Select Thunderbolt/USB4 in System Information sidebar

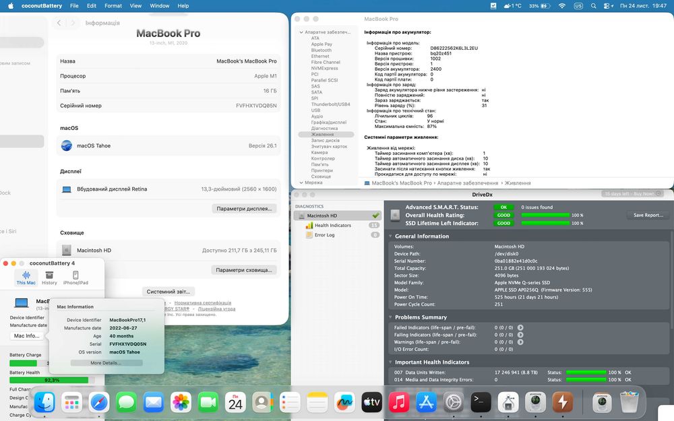click(330, 104)
